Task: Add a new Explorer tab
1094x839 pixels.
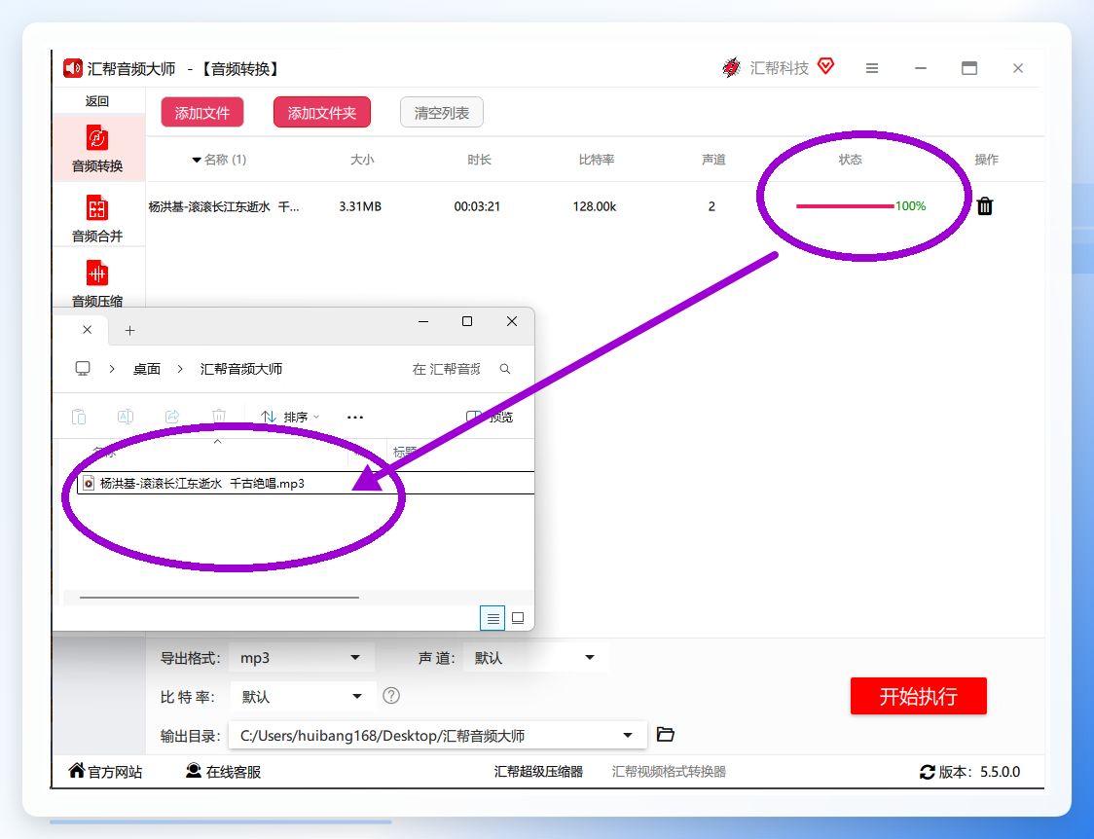Action: point(129,331)
